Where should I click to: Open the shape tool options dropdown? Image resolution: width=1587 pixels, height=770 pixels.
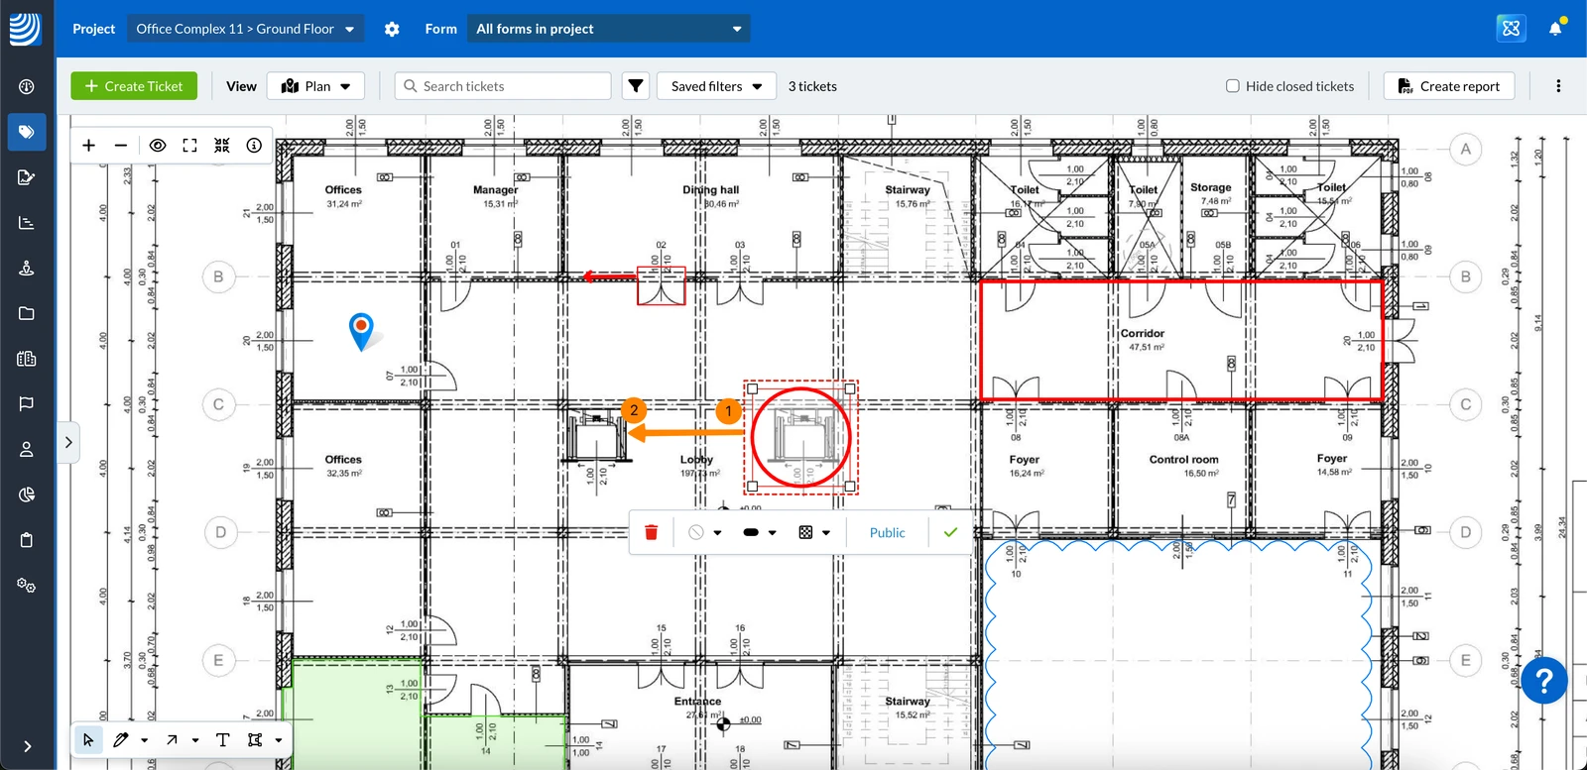(x=279, y=740)
